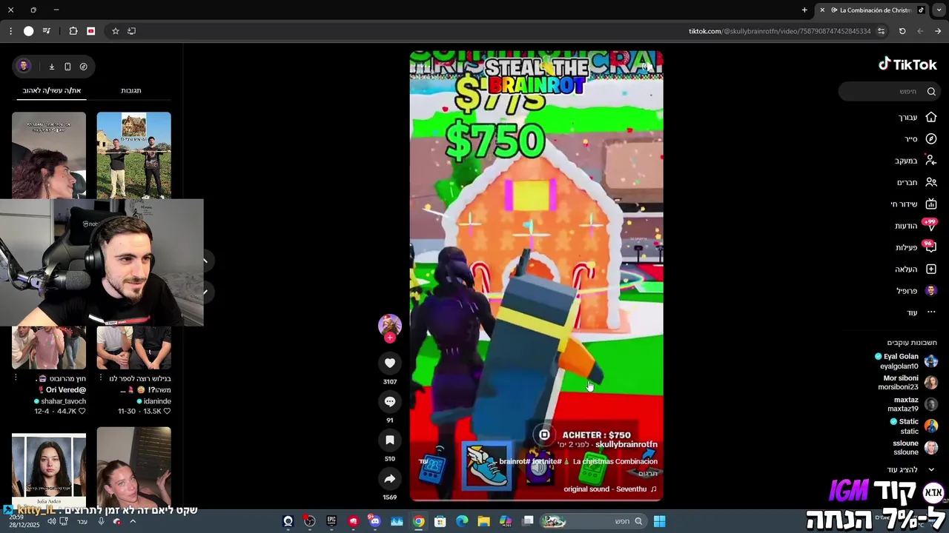Reload the page with the refresh icon
Image resolution: width=949 pixels, height=533 pixels.
902,31
